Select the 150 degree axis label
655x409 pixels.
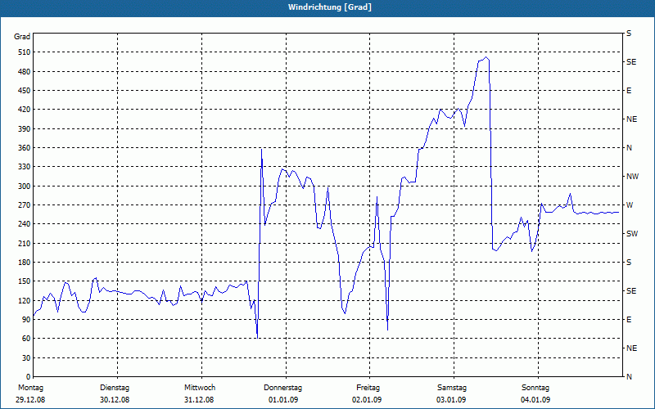(25, 281)
